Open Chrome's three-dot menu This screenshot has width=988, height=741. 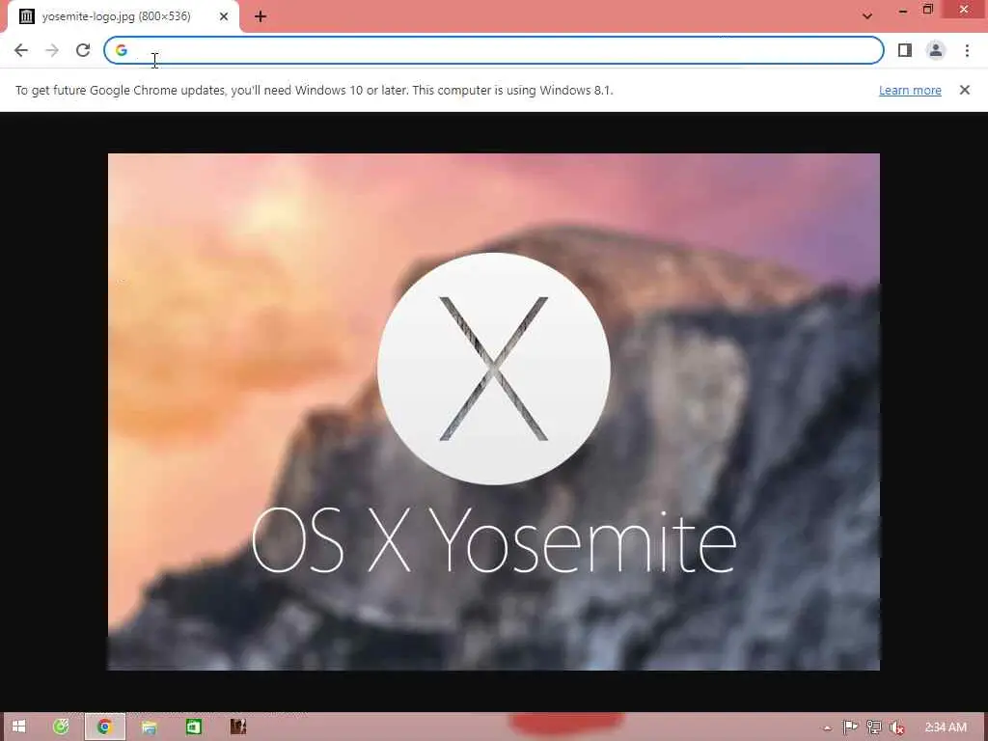967,50
